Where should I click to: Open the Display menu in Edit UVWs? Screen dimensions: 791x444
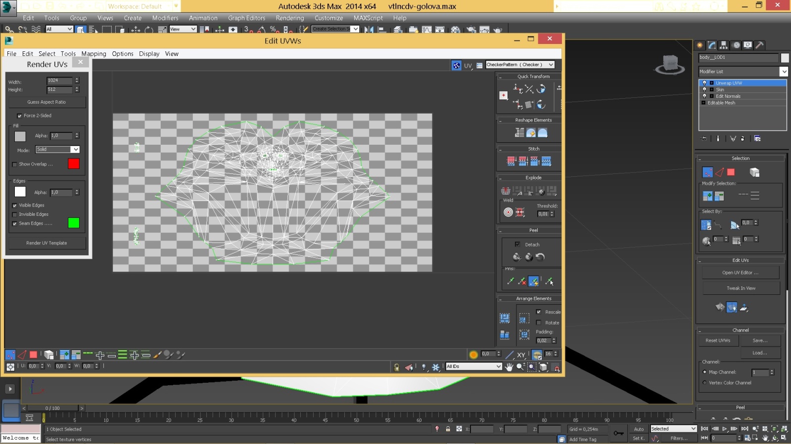pyautogui.click(x=149, y=54)
